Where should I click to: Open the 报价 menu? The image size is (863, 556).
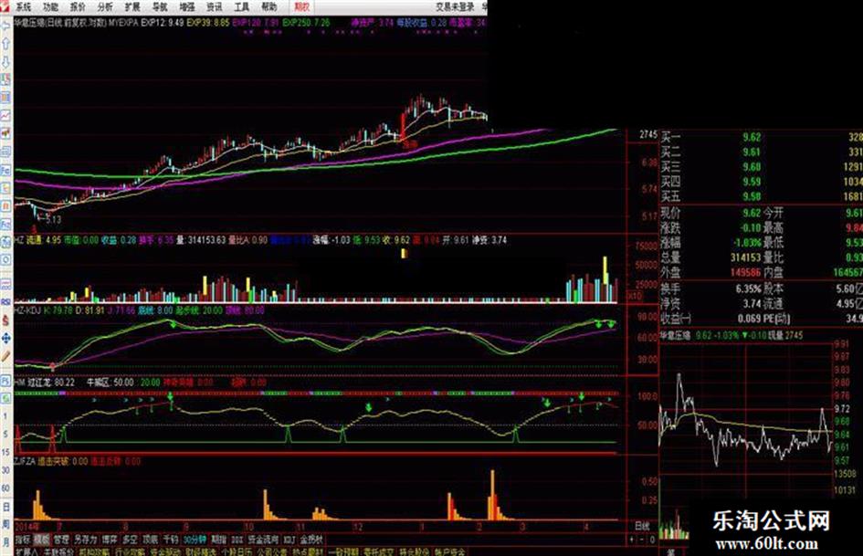pyautogui.click(x=79, y=6)
